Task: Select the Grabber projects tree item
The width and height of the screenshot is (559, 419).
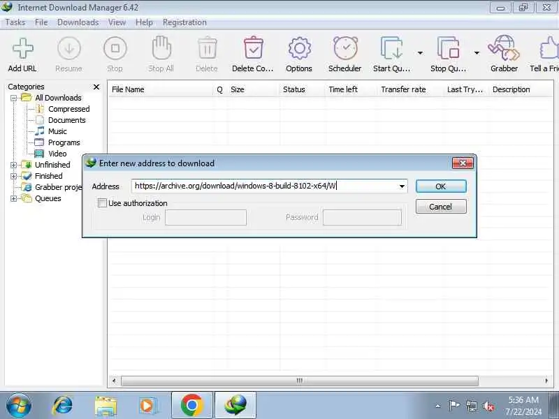Action: (58, 187)
